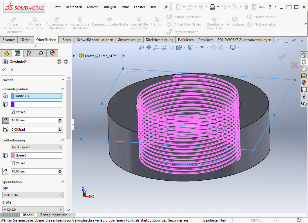308x223 pixels.
Task: Switch to the Skizze tab
Action: click(x=26, y=40)
